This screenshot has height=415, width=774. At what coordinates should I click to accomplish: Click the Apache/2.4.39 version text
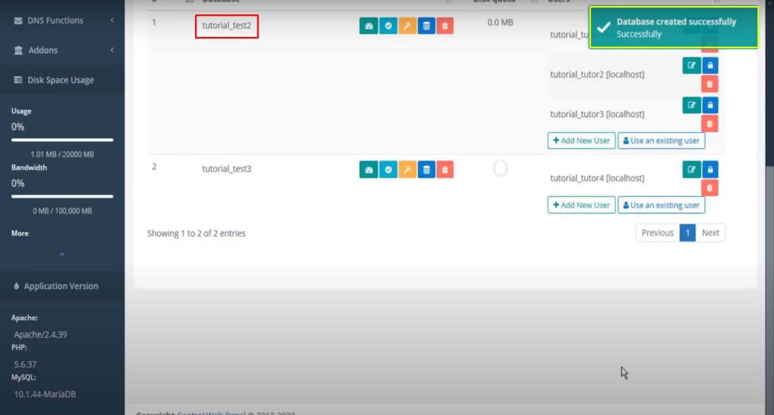(x=41, y=335)
